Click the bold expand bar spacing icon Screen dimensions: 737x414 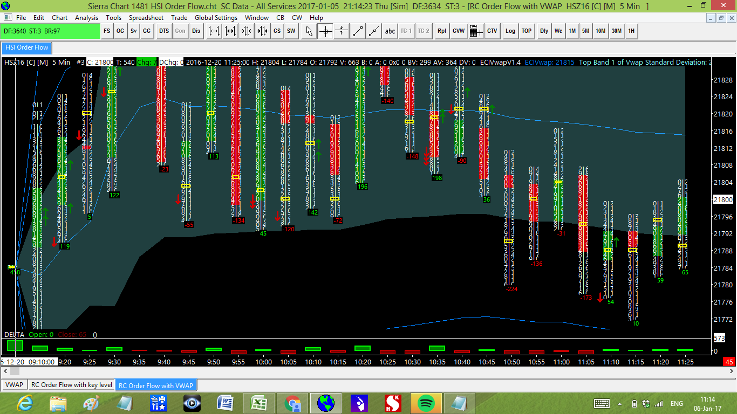point(230,31)
